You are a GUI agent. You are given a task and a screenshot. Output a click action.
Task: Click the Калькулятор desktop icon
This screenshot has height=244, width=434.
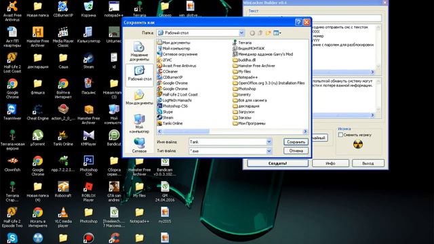tap(89, 35)
